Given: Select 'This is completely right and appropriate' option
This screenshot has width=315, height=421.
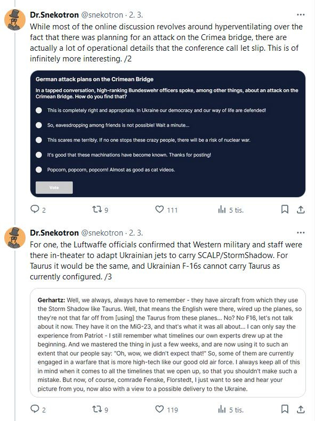Looking at the screenshot, I should [39, 111].
